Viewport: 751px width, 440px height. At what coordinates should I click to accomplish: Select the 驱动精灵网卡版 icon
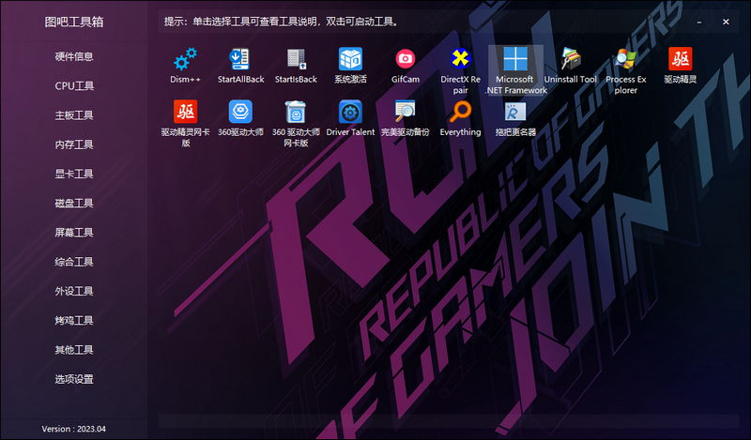185,112
